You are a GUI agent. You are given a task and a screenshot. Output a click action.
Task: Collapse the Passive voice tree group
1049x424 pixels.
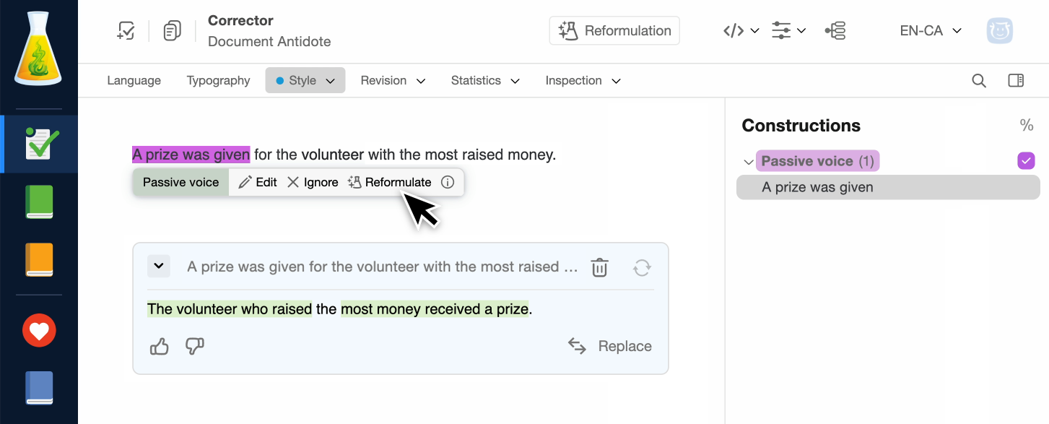point(749,162)
